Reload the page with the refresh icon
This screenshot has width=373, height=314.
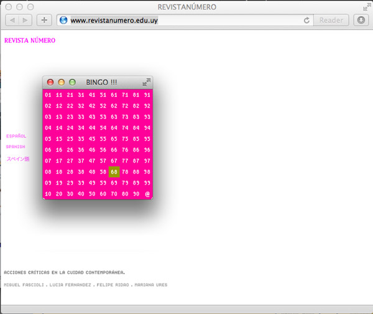(306, 20)
